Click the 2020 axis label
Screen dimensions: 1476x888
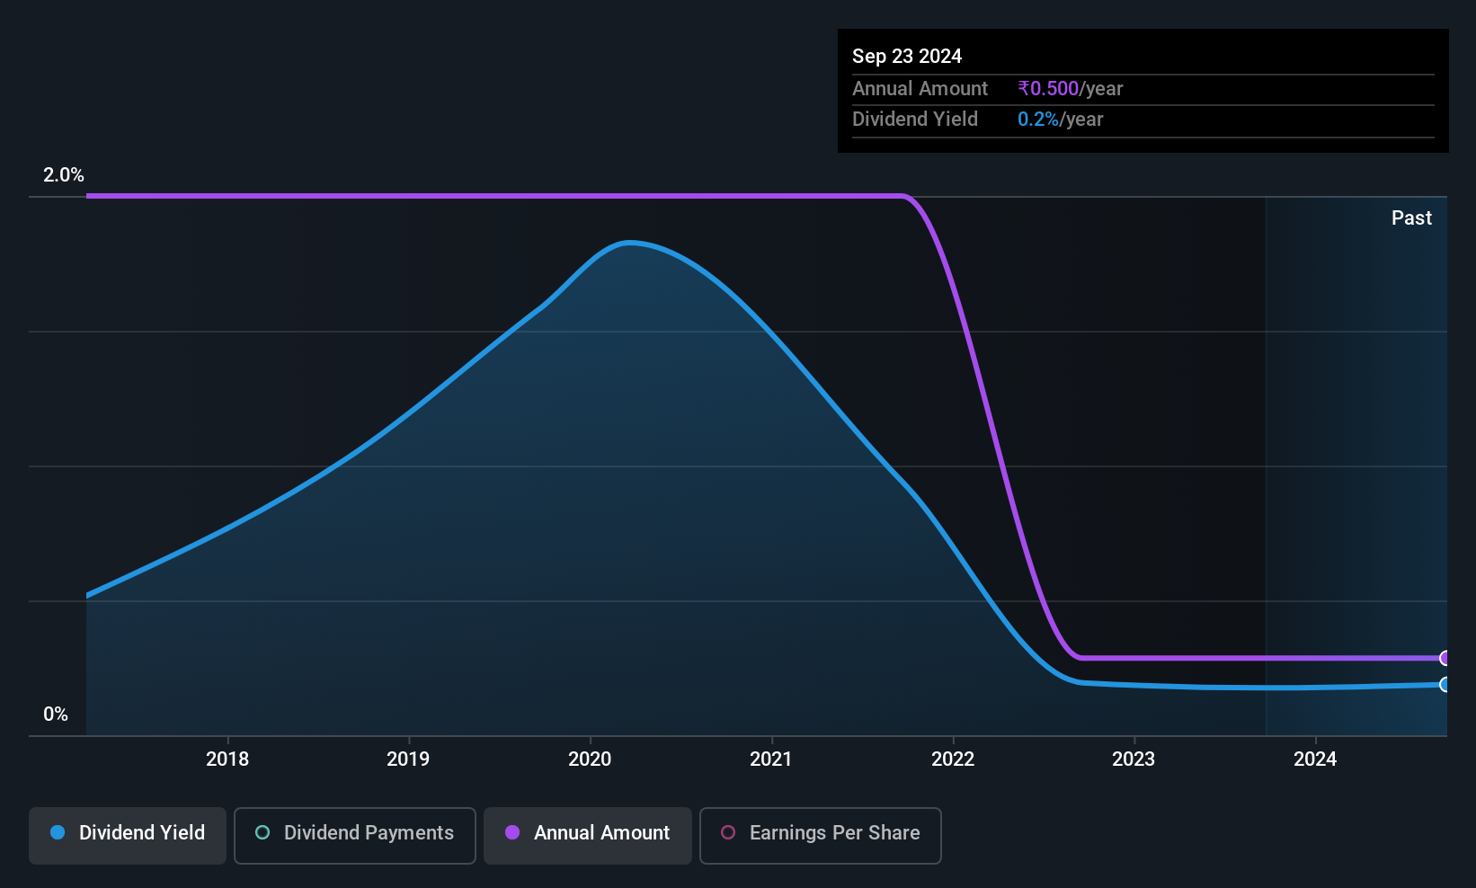point(590,759)
